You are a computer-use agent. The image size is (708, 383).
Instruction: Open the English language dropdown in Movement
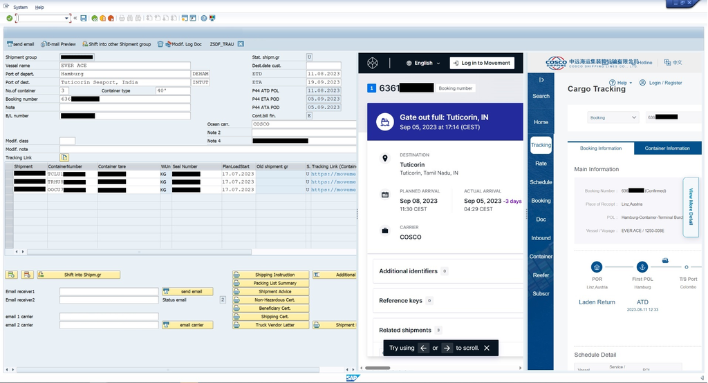click(x=423, y=63)
